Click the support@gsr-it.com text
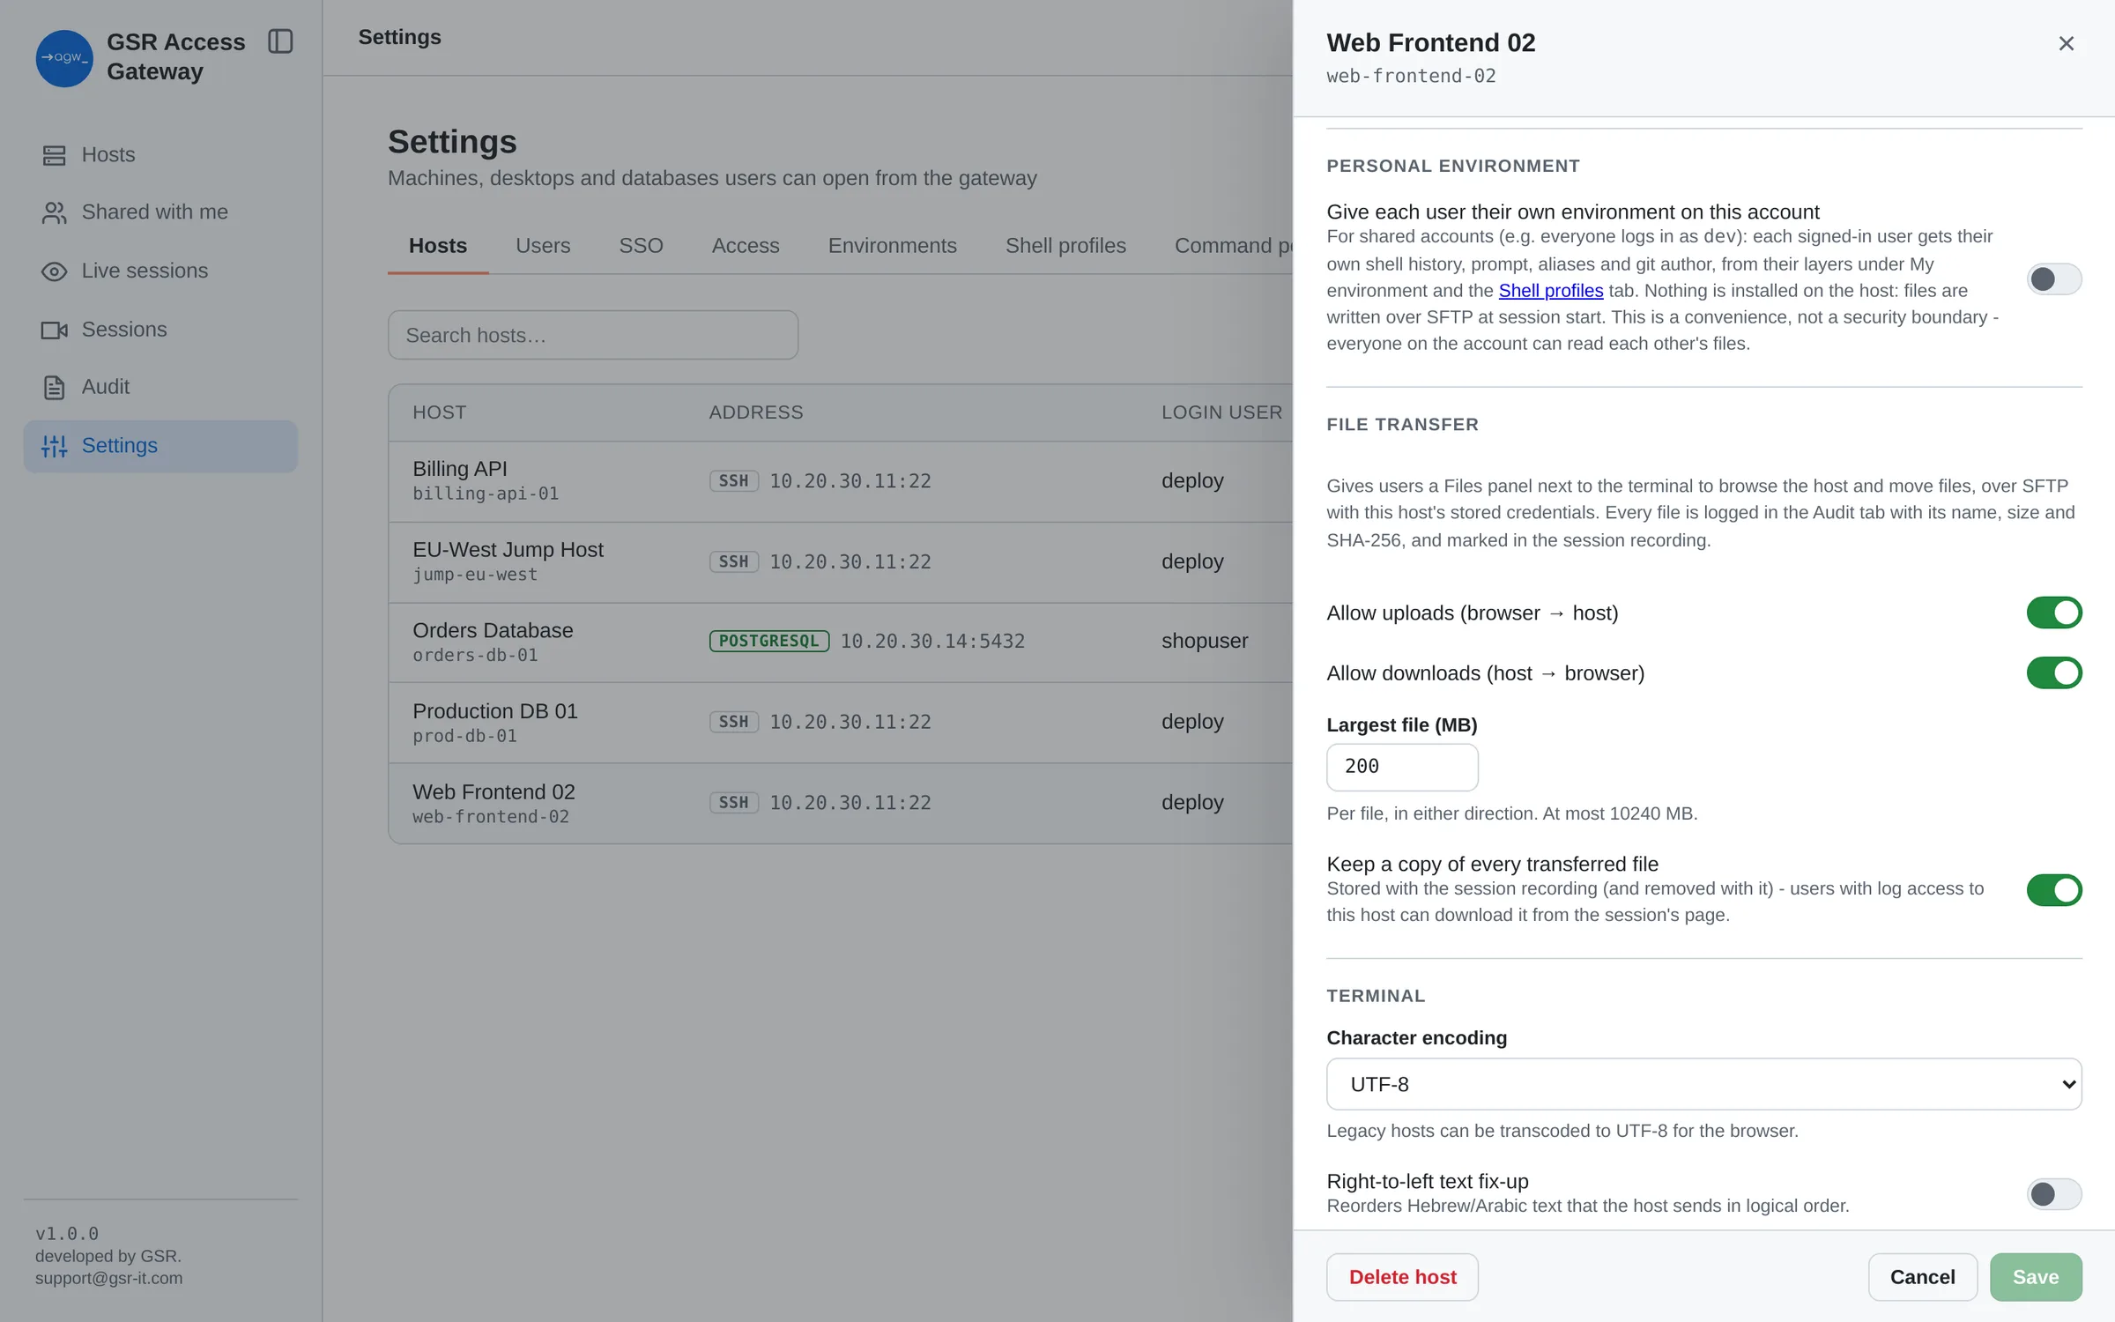Image resolution: width=2115 pixels, height=1322 pixels. pos(109,1278)
